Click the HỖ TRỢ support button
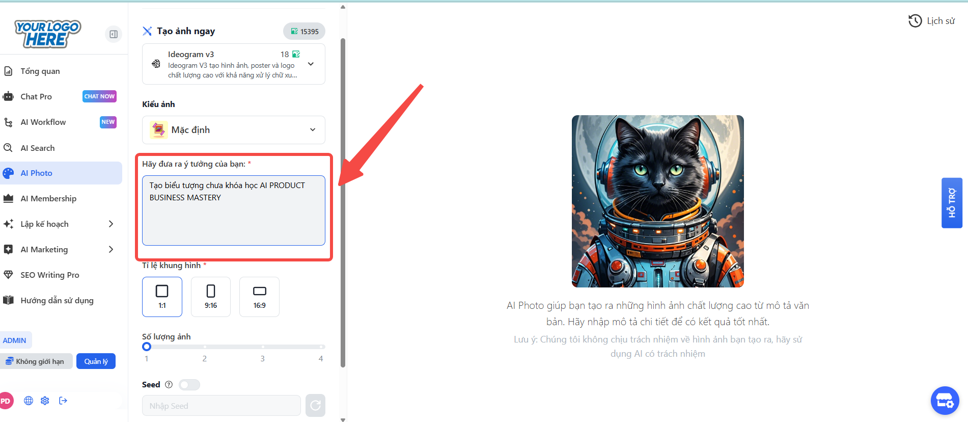The image size is (968, 422). point(951,203)
